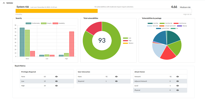Viewport: 205px width, 102px height.
Task: Collapse the Summary section chevron
Action: (x=4, y=3)
